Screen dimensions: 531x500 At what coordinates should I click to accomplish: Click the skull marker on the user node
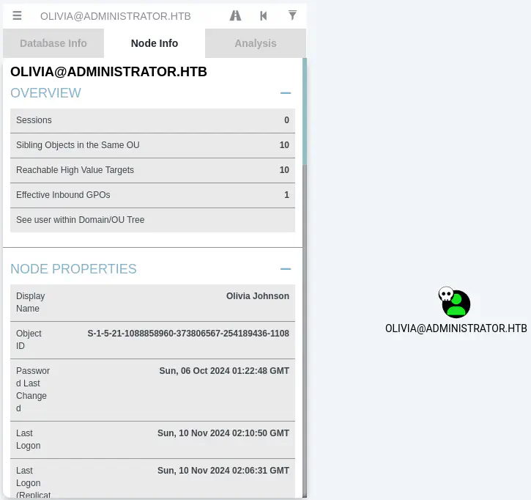click(445, 295)
